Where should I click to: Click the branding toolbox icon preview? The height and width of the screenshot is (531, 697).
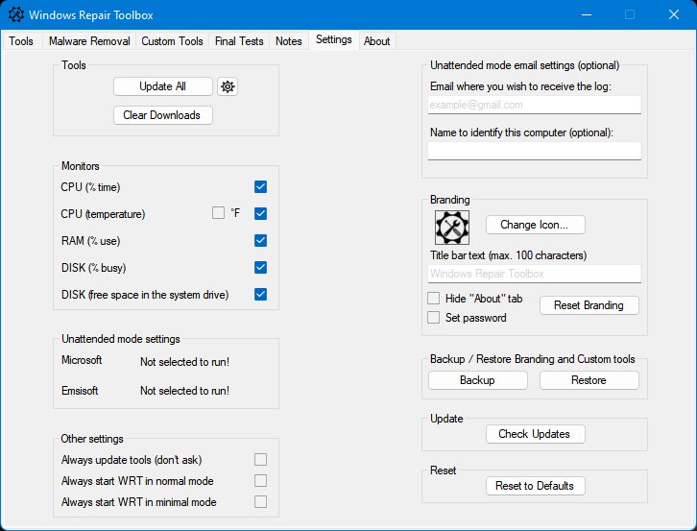pos(451,228)
